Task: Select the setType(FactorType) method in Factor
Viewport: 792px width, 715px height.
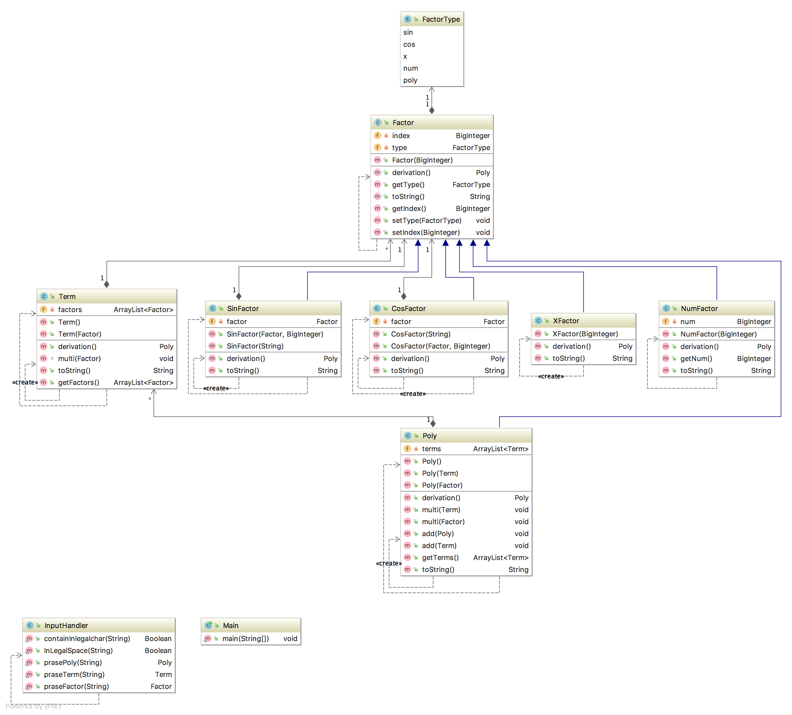Action: 427,220
